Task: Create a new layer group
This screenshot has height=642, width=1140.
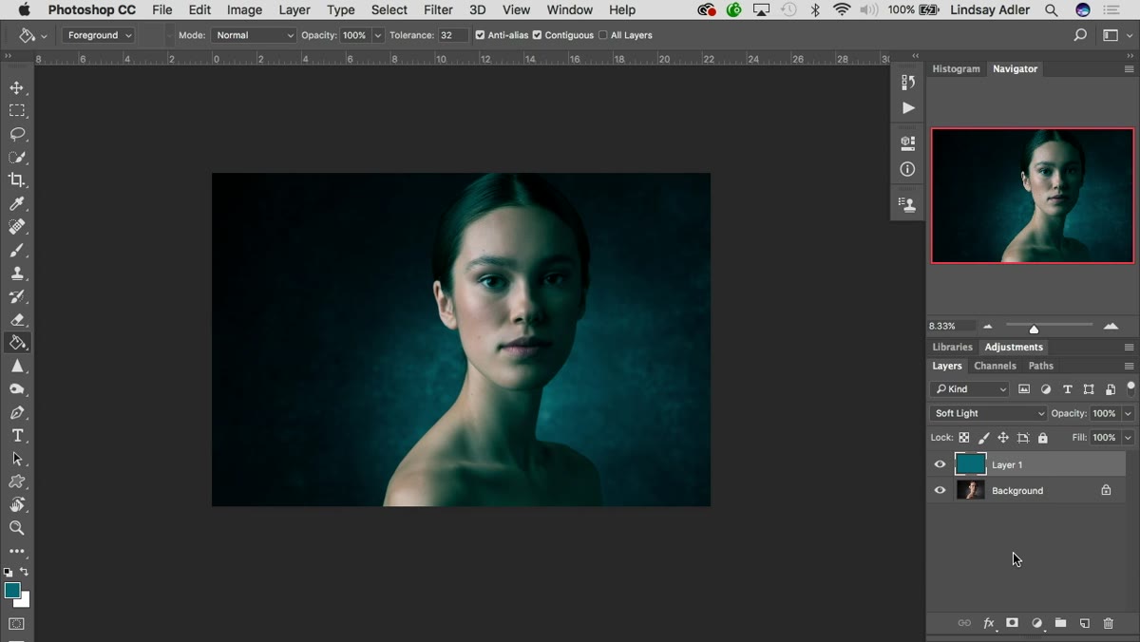Action: (1060, 623)
